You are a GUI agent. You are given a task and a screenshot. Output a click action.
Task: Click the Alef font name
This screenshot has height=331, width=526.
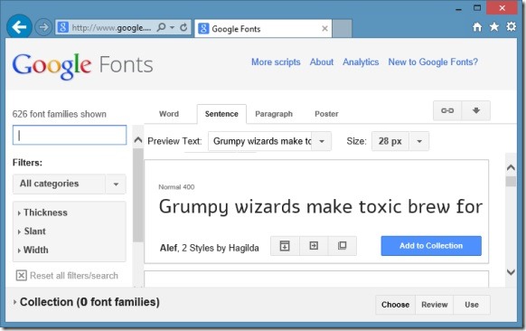pyautogui.click(x=168, y=248)
